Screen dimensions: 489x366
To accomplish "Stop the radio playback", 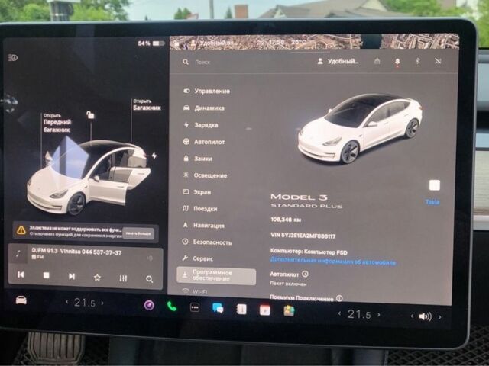I will tap(46, 275).
